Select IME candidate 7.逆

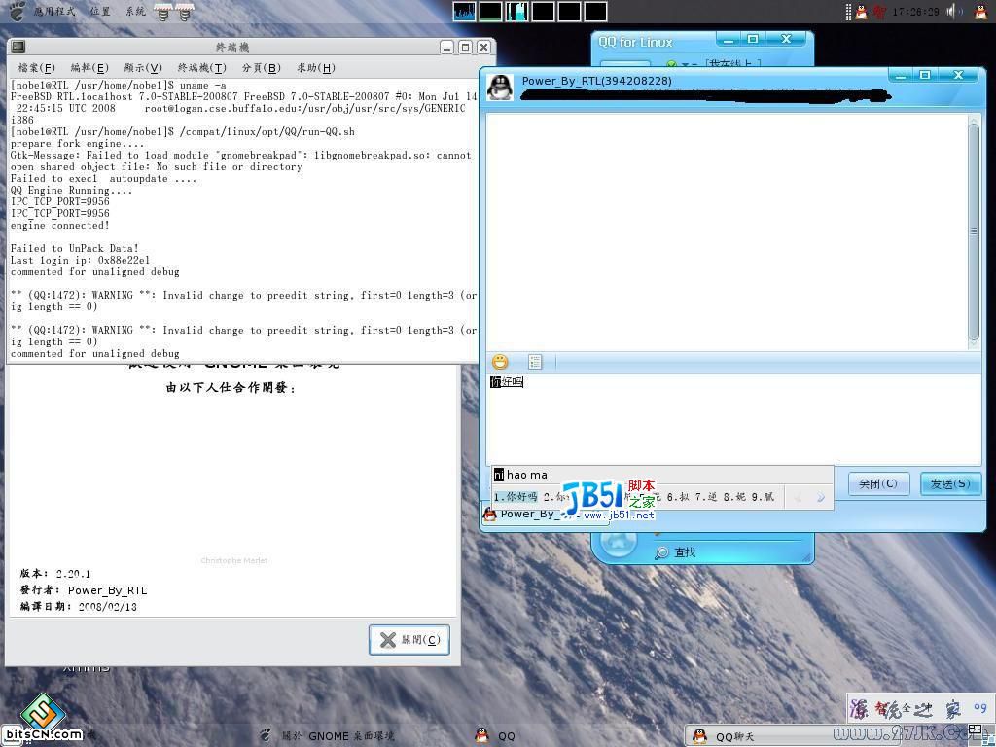point(706,497)
